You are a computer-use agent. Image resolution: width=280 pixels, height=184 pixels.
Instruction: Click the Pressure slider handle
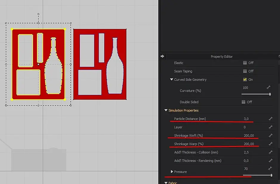tap(271, 175)
